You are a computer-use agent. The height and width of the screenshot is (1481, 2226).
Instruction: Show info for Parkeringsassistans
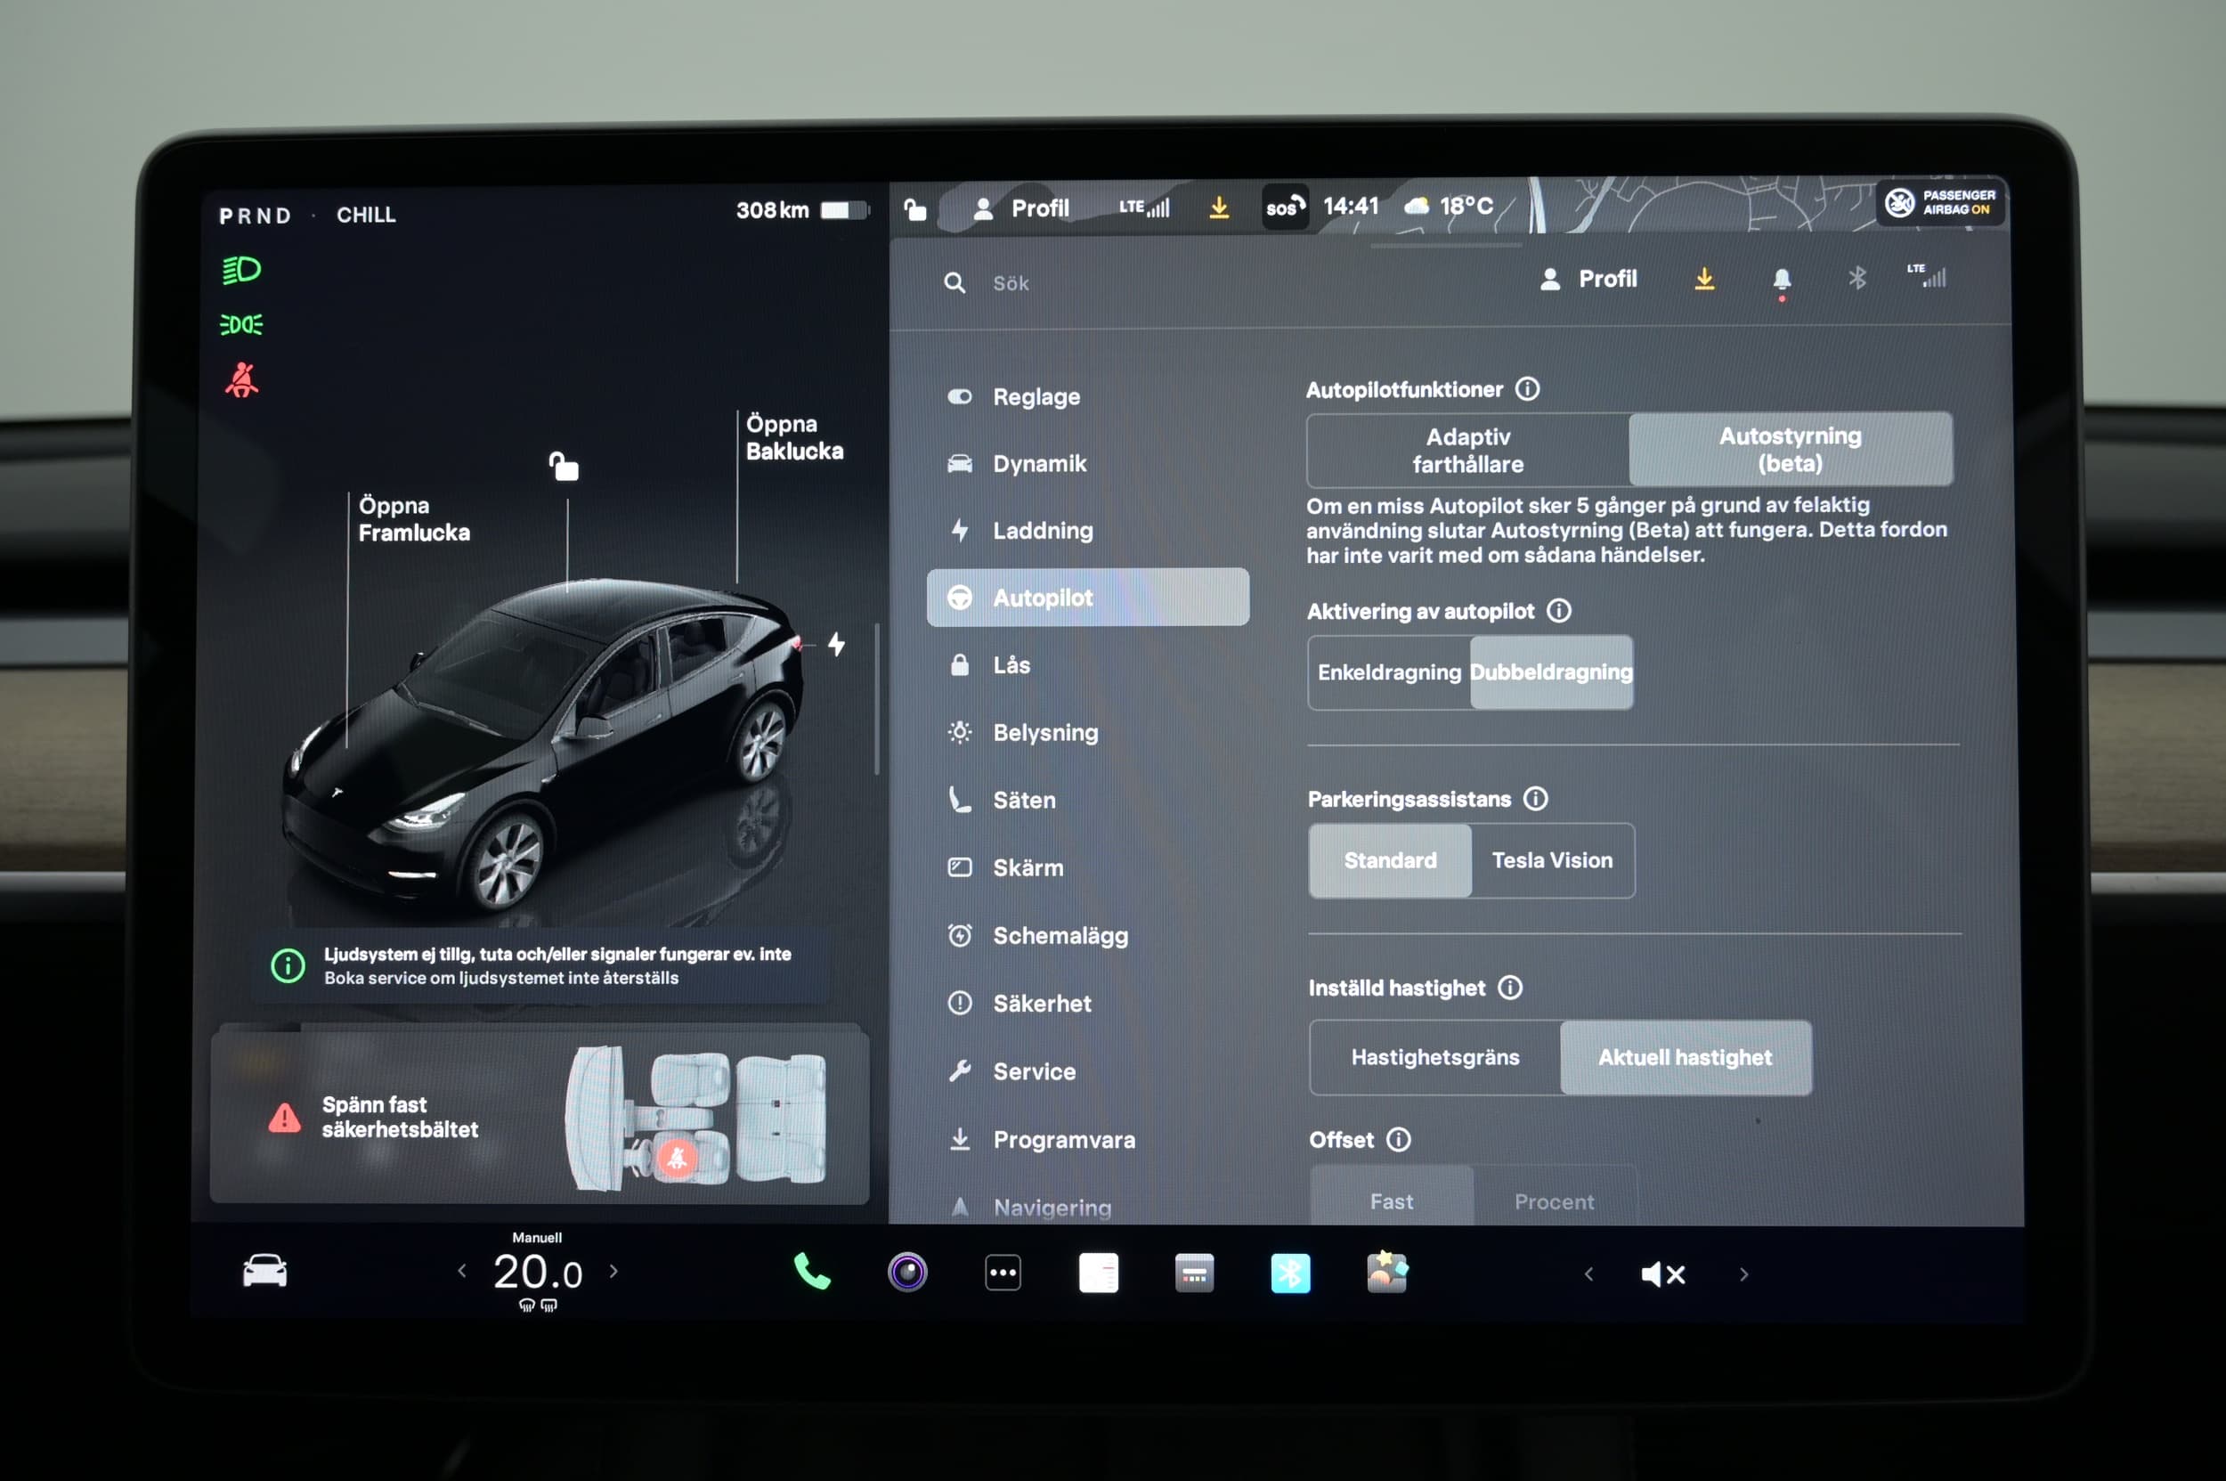coord(1536,798)
